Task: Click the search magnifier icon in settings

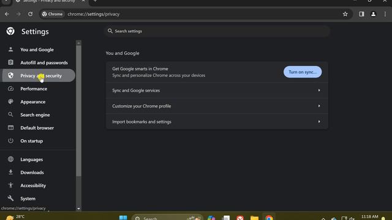Action: click(110, 31)
